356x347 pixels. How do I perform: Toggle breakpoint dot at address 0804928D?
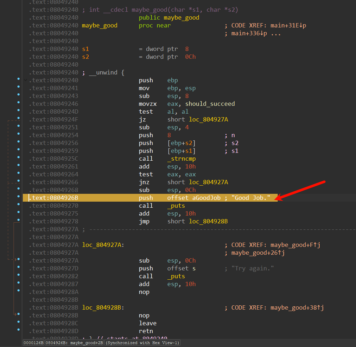(19, 330)
